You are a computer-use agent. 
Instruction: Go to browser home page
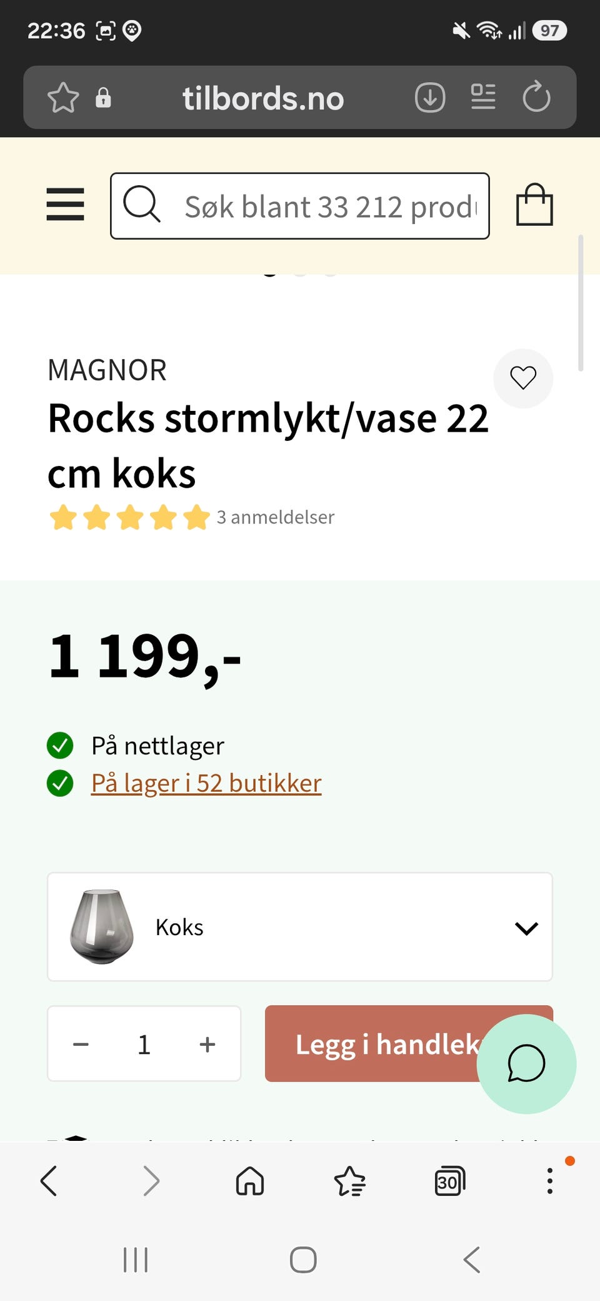250,1182
